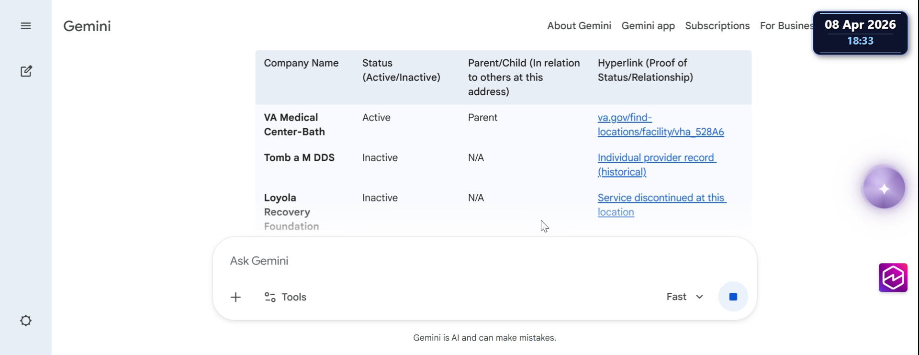
Task: Follow the Service discontinued at this location link
Action: click(661, 205)
